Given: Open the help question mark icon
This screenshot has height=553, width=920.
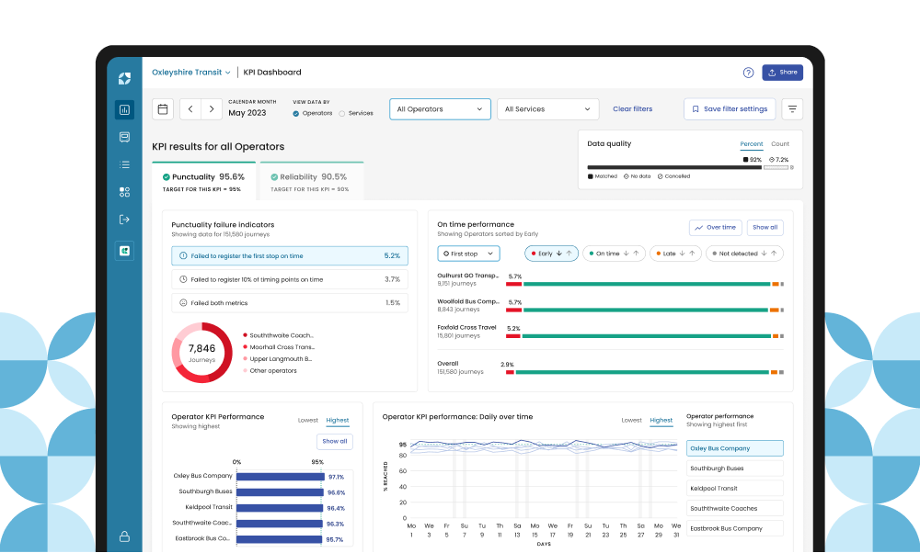Looking at the screenshot, I should click(748, 73).
